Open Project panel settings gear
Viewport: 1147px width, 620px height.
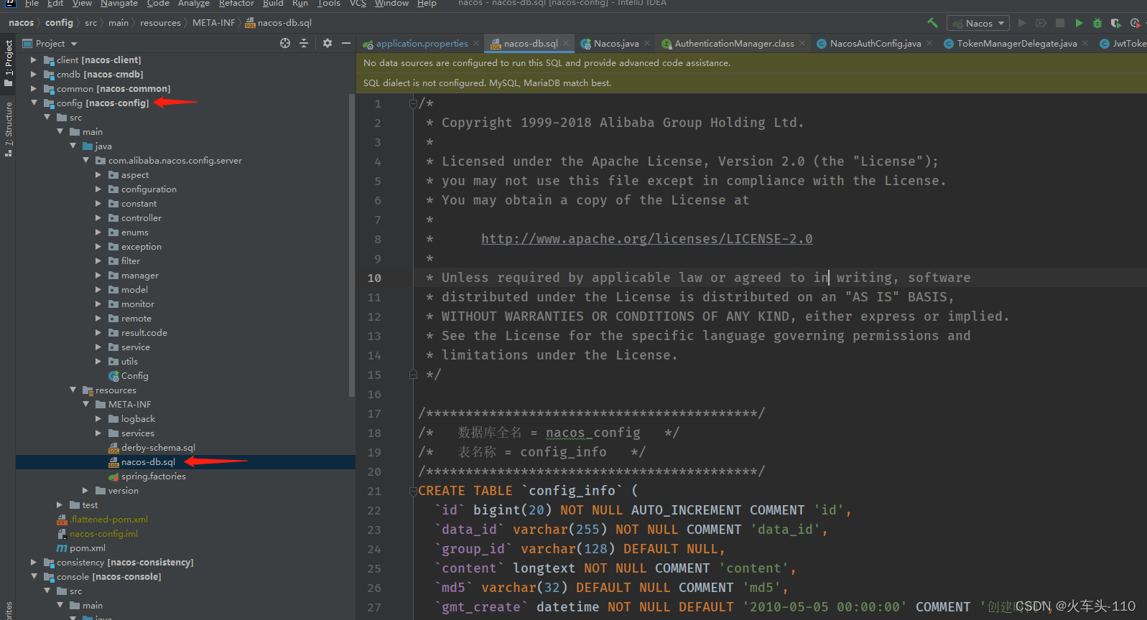(328, 43)
